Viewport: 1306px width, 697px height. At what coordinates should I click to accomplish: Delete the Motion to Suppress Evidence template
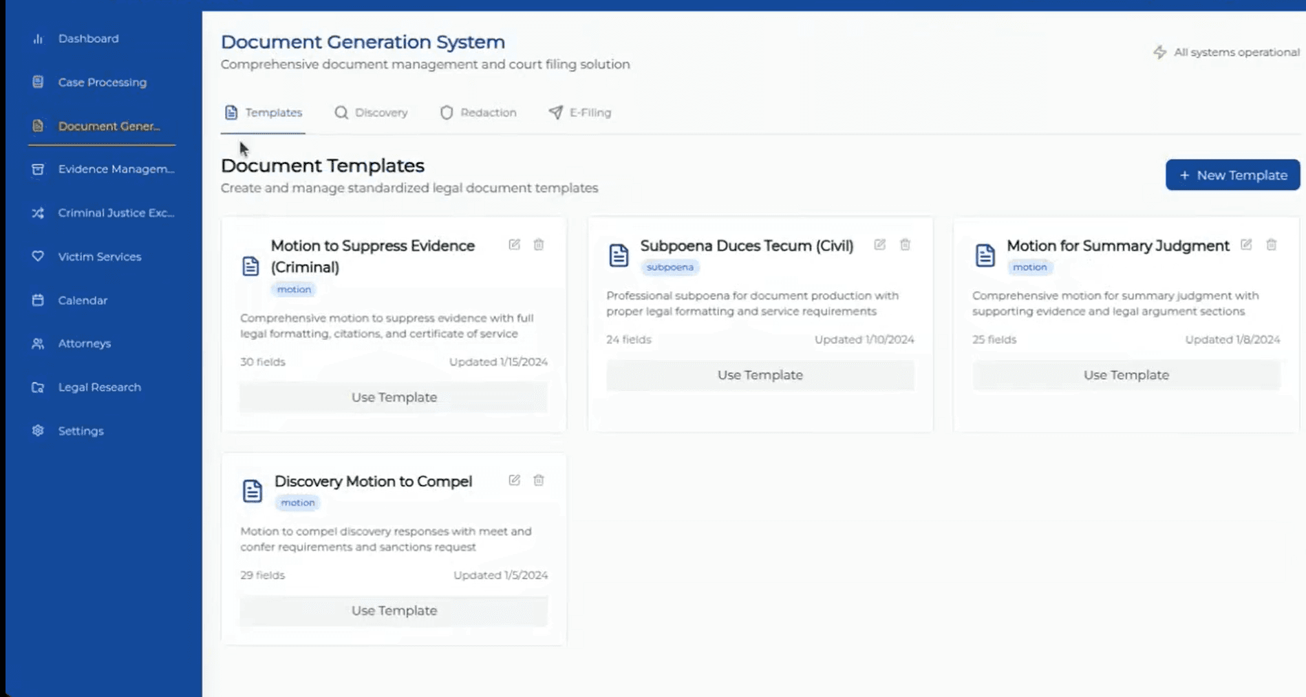click(539, 244)
